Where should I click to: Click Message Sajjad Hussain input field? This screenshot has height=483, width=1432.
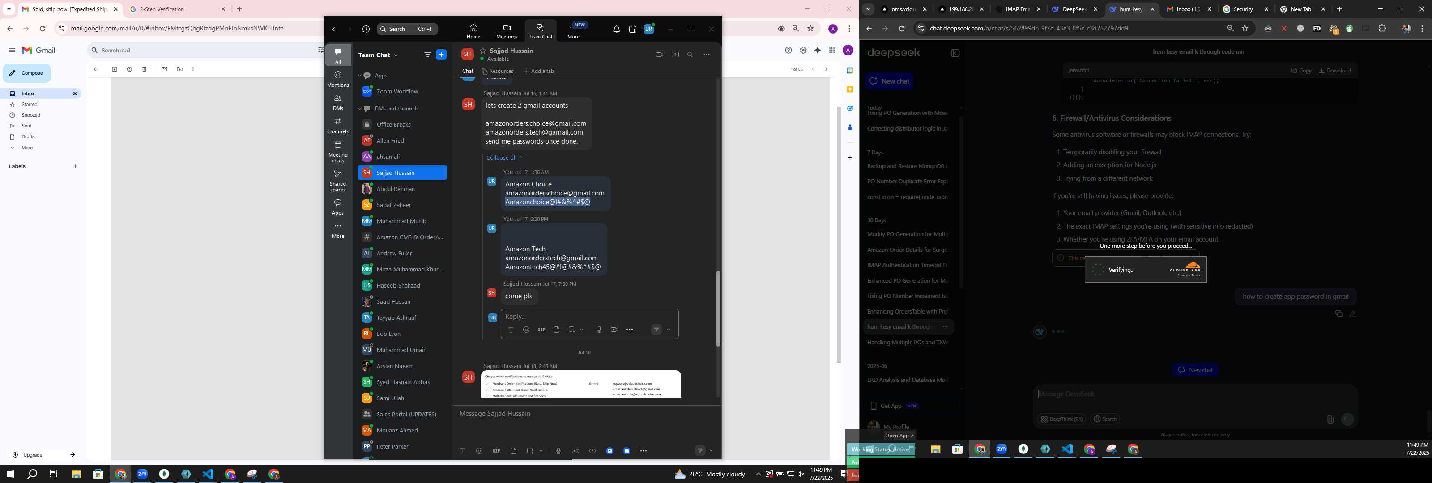586,414
